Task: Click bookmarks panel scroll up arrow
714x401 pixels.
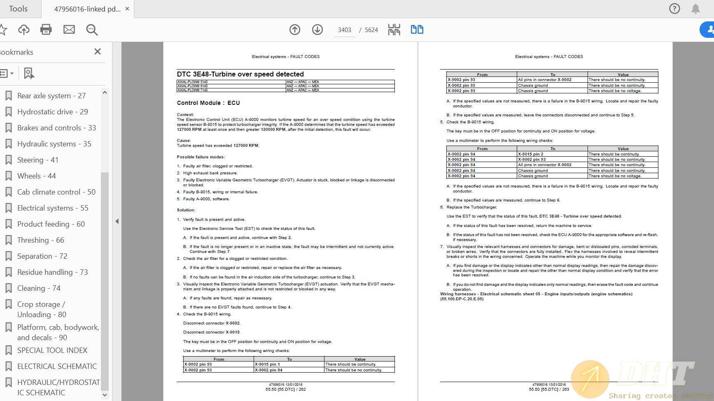Action: (x=105, y=93)
